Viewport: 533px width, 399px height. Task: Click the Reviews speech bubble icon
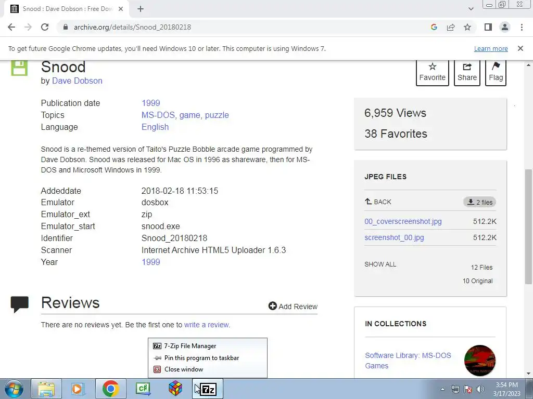coord(19,304)
